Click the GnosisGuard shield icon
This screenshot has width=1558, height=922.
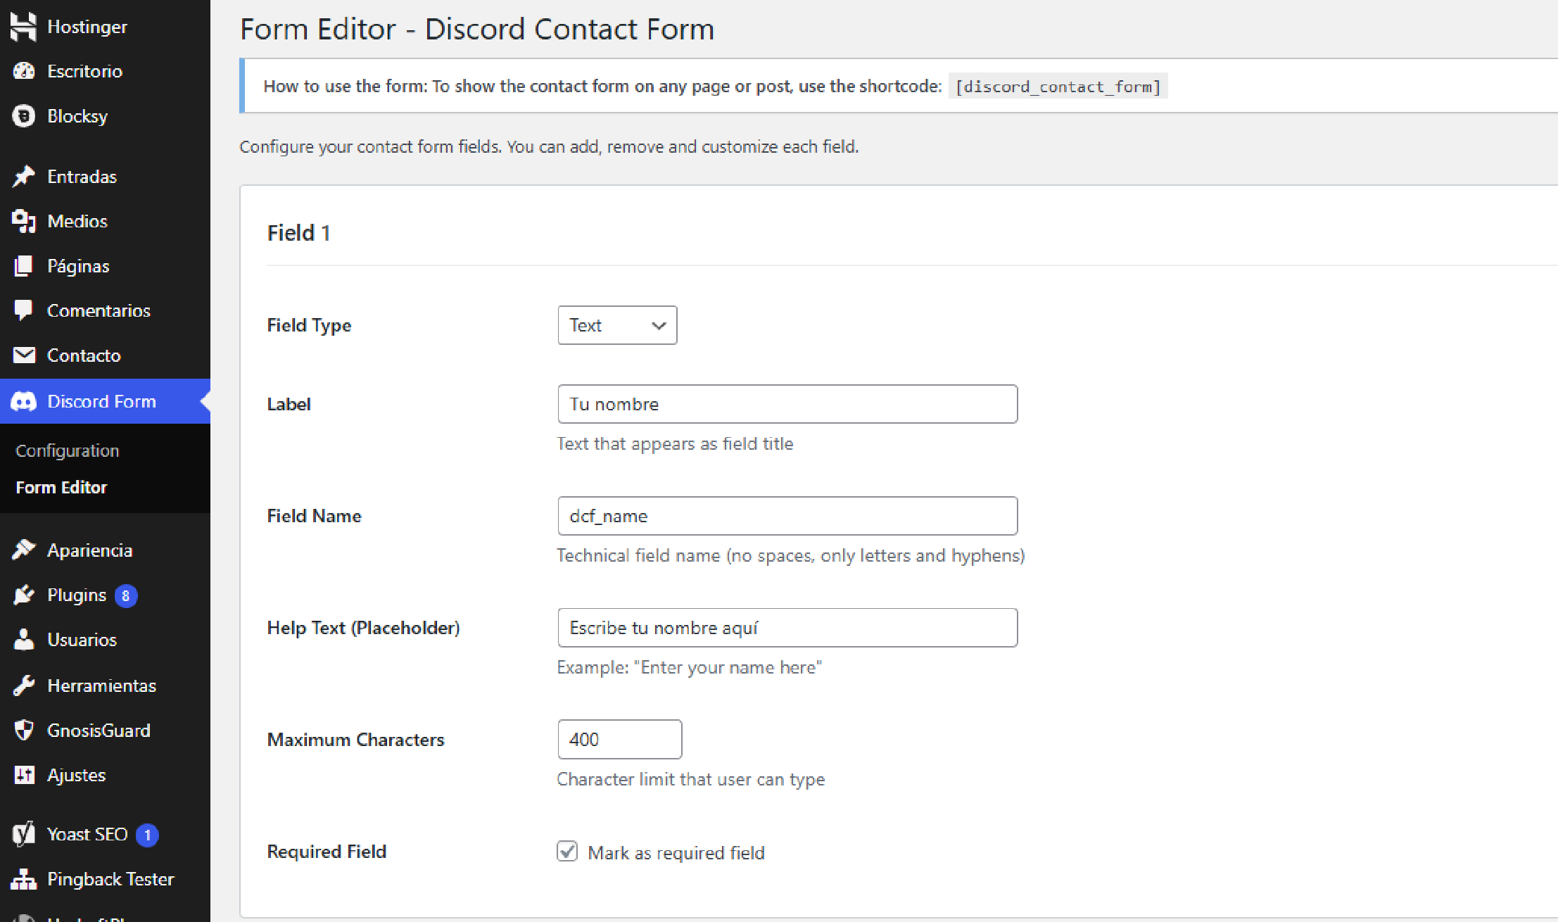click(23, 731)
